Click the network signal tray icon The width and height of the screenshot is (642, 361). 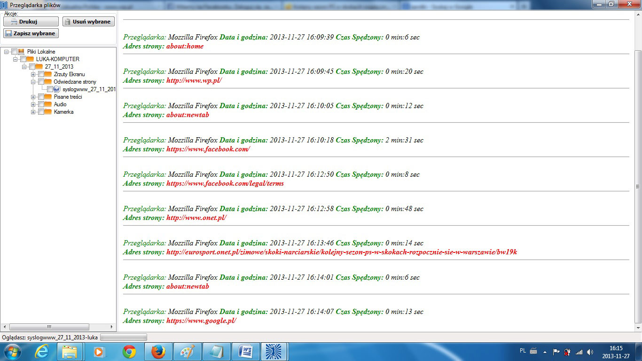coord(579,352)
